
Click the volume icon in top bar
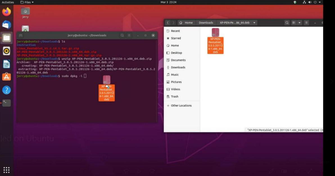(x=310, y=2)
